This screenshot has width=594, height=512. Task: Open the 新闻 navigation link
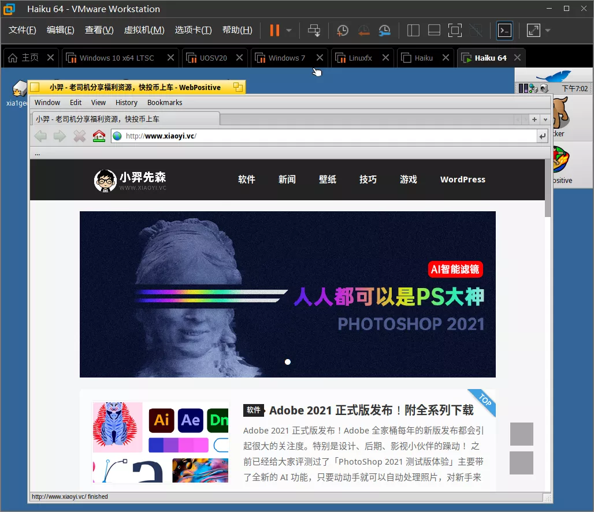pyautogui.click(x=287, y=180)
